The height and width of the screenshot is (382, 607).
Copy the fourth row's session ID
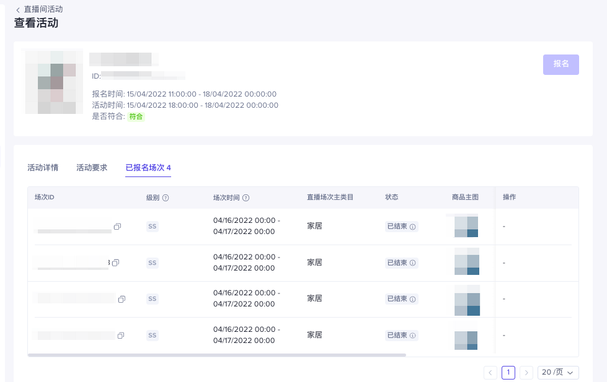[121, 336]
